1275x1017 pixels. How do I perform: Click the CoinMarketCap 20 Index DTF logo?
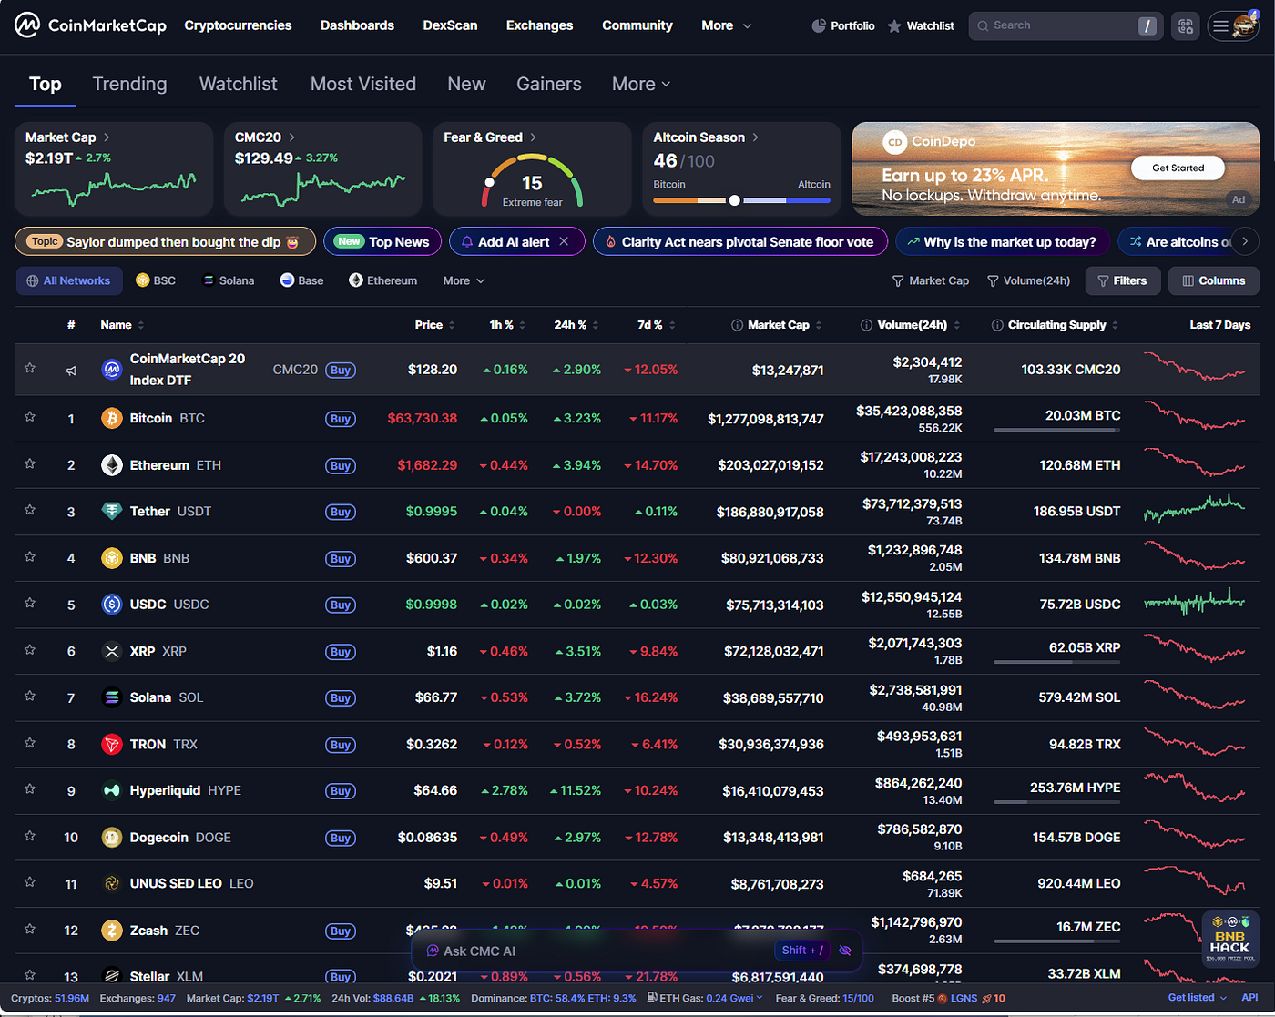[112, 370]
